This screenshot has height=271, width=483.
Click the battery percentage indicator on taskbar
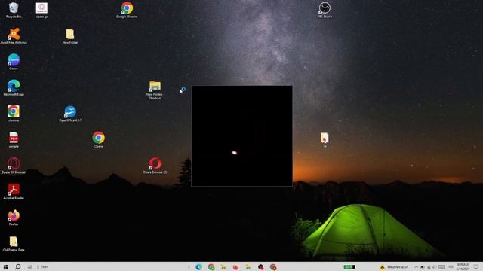(349, 267)
